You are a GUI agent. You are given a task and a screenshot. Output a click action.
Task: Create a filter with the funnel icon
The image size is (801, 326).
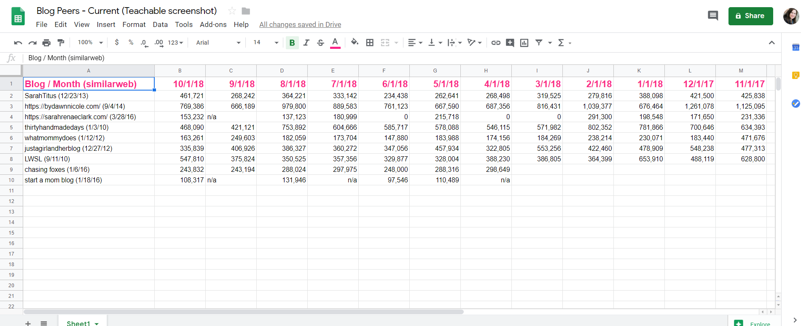click(x=539, y=43)
